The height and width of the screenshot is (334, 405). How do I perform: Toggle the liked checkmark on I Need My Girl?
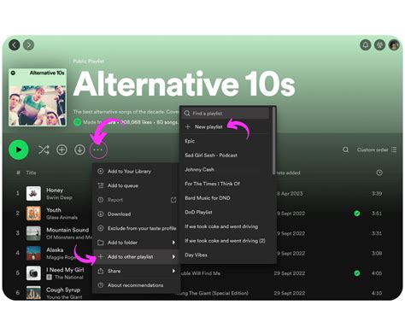pyautogui.click(x=356, y=273)
